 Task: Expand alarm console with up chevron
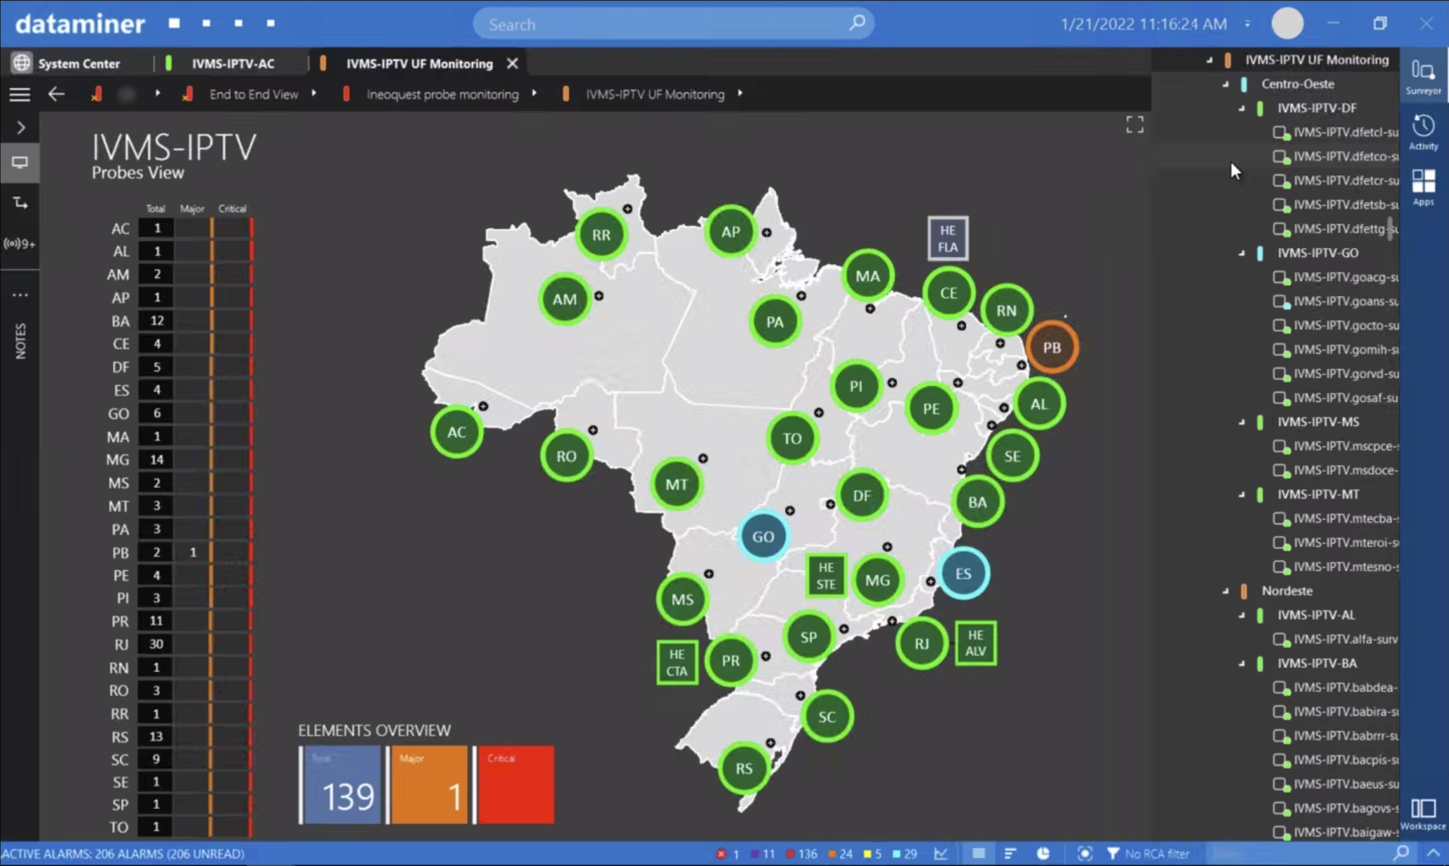point(1434,853)
